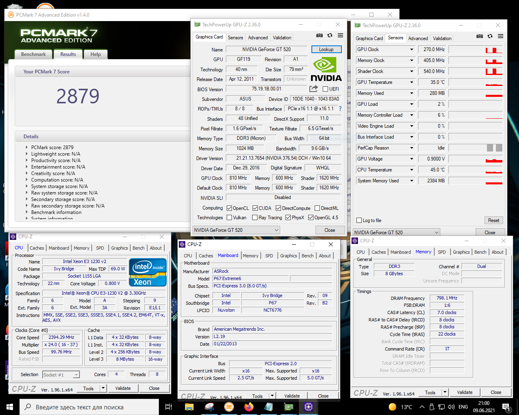Open Advanced tab in GPU-Z Graphics Card window
The image size is (519, 415).
(258, 37)
